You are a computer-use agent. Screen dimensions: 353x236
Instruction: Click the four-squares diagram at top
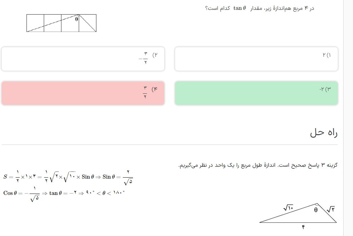[x=61, y=23]
